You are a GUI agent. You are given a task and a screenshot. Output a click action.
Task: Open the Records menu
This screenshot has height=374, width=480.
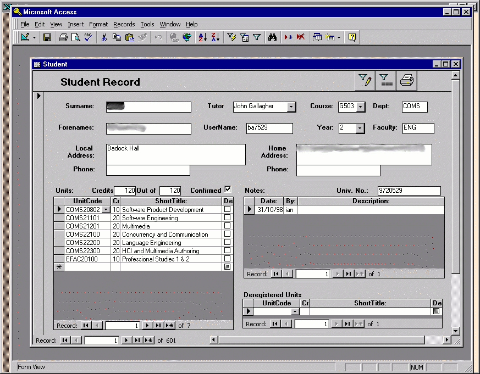(x=124, y=24)
